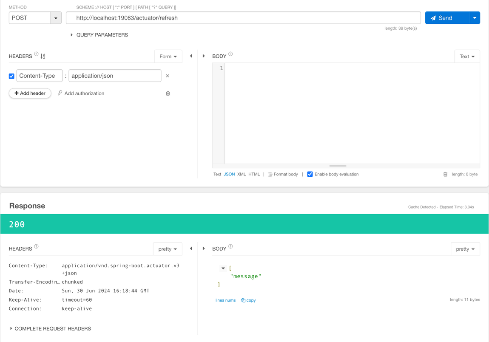Image resolution: width=489 pixels, height=342 pixels.
Task: Edit the POST method field
Action: (x=30, y=18)
